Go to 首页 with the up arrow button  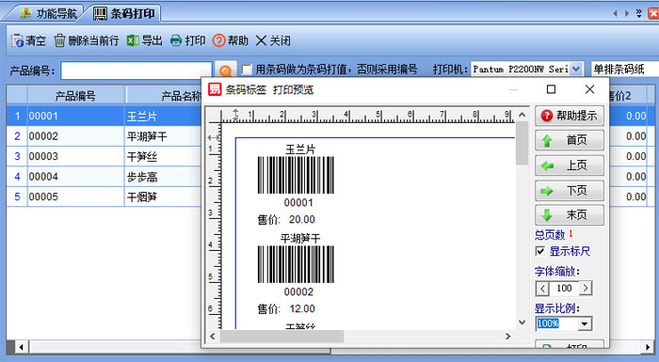pyautogui.click(x=569, y=140)
